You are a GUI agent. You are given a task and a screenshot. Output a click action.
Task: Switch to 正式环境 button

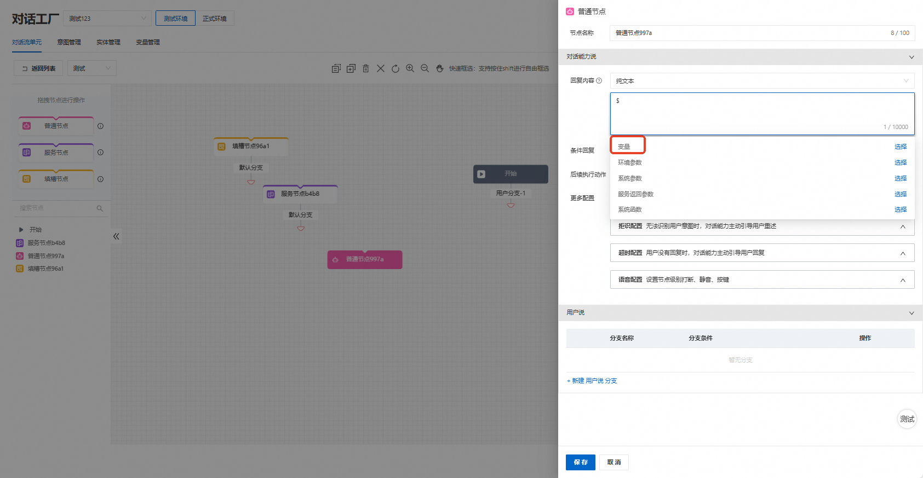215,18
